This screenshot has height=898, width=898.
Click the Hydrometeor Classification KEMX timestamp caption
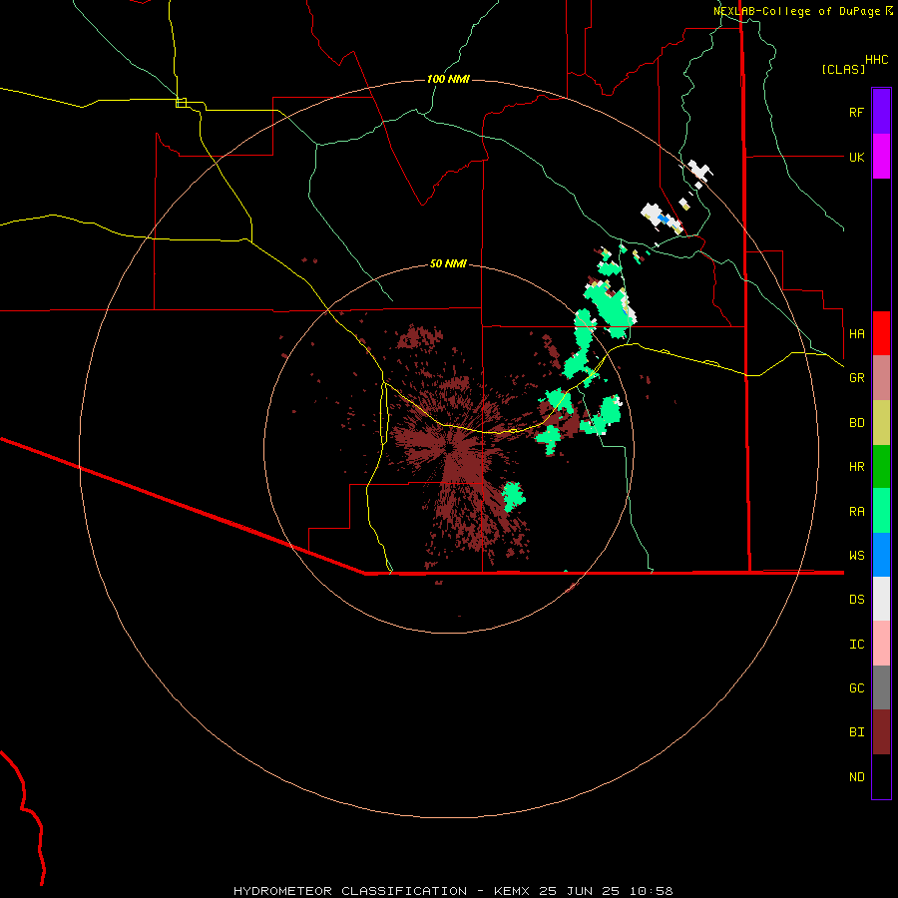click(x=453, y=891)
